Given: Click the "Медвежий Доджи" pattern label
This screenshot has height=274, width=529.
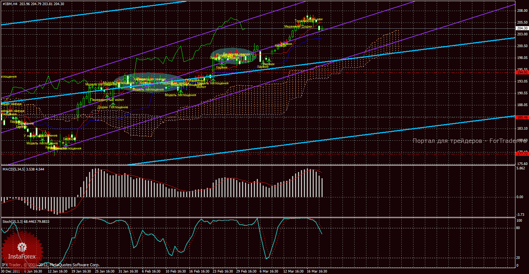Looking at the screenshot, I should (298, 27).
